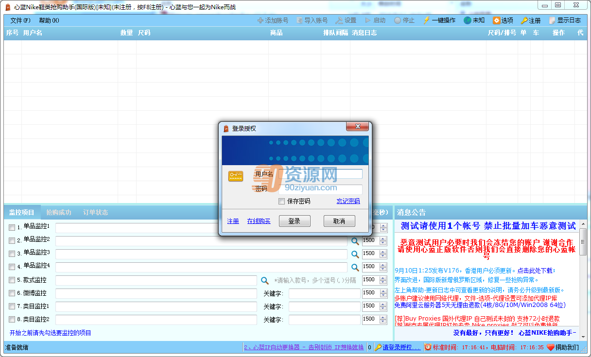Screen dimensions: 591x357
Task: Click the 密码 input field
Action: [320, 189]
